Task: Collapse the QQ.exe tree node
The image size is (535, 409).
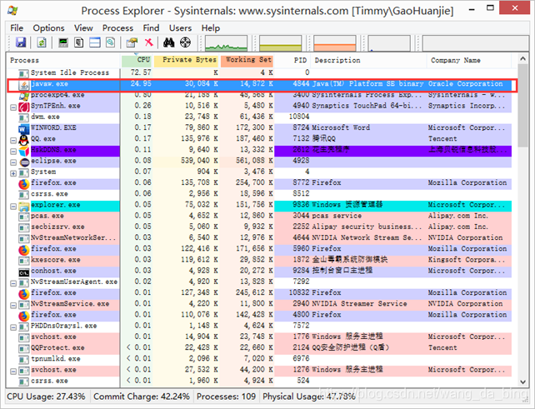Action: (13, 141)
